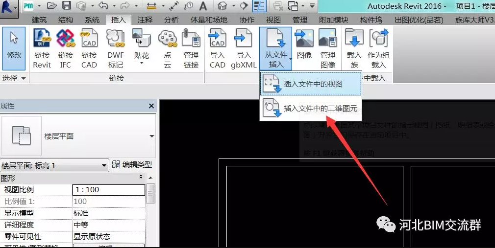
Task: Open the Customize Quick Access Toolbar dropdown
Action: [x=312, y=6]
